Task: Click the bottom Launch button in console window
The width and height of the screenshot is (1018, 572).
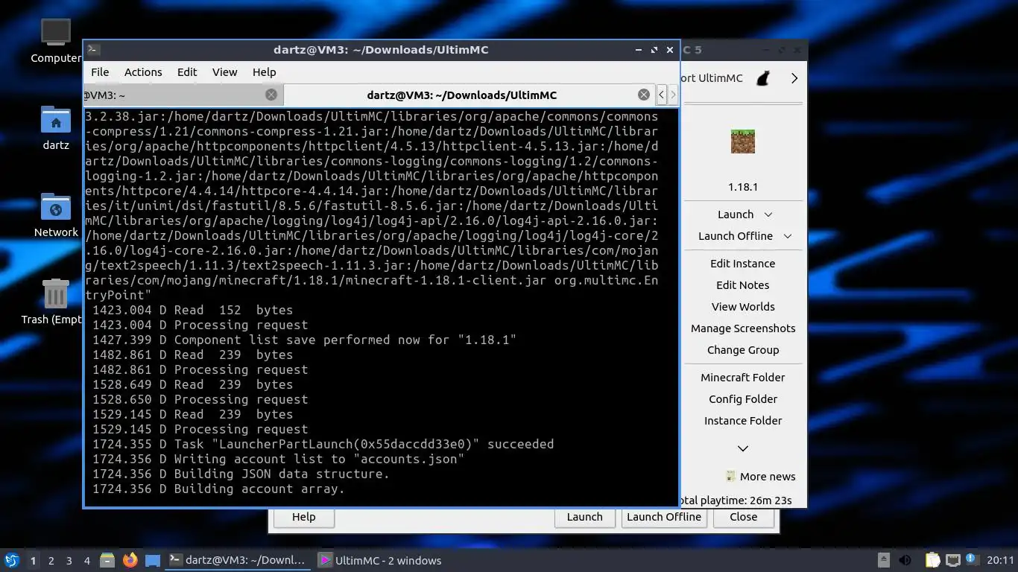Action: [584, 518]
